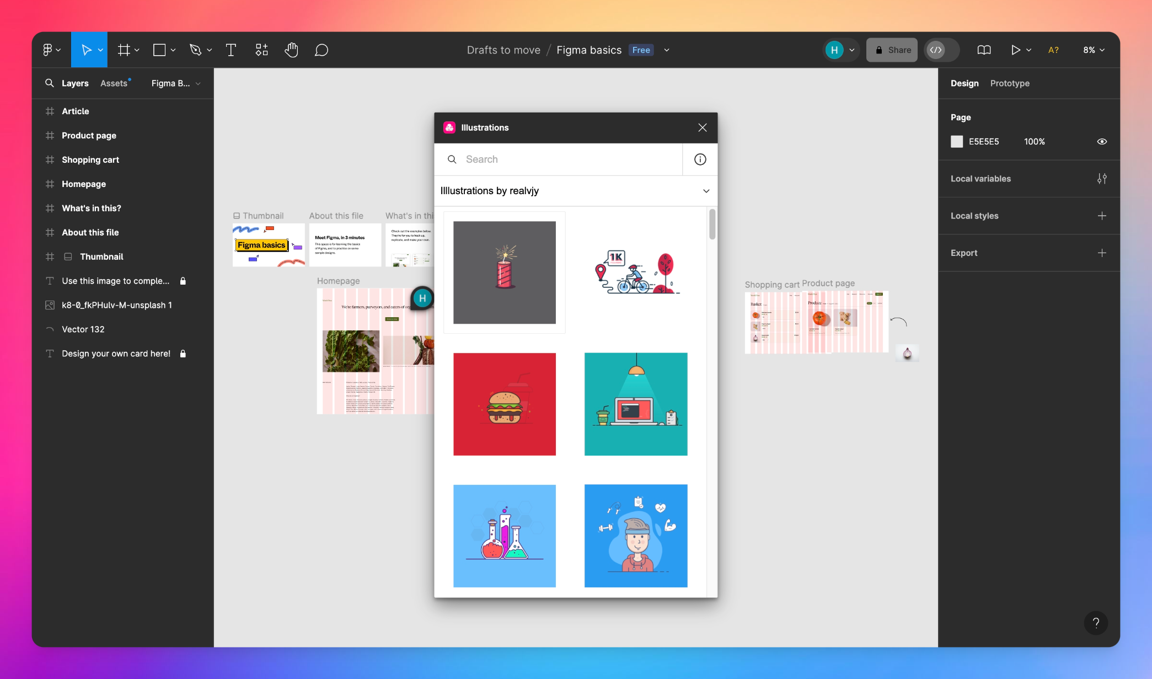
Task: Click Drafts to move breadcrumb
Action: [503, 50]
